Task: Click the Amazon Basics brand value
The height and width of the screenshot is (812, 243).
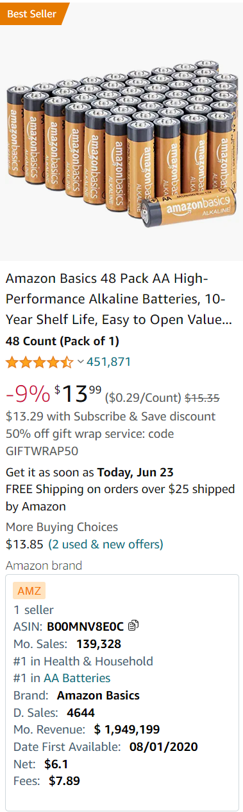Action: pos(98,695)
